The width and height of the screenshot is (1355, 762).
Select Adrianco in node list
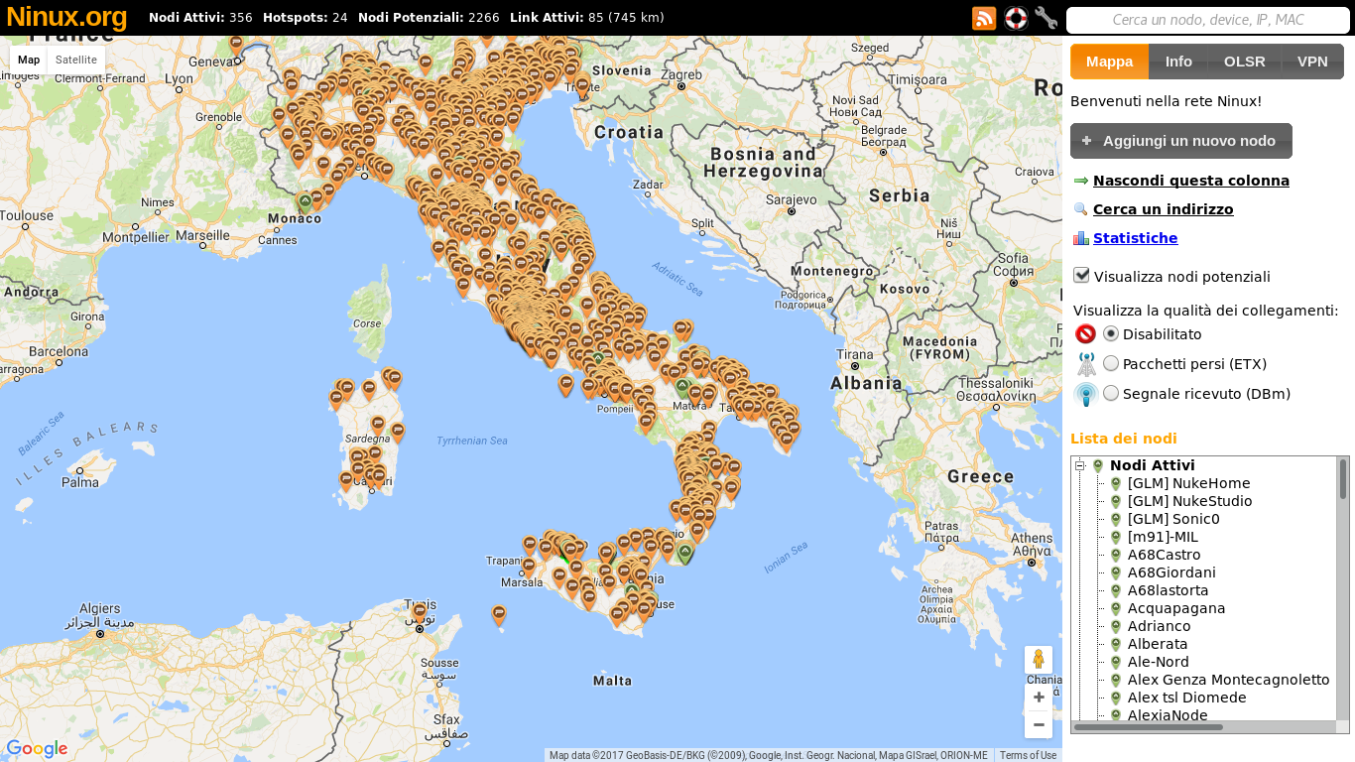1159,626
